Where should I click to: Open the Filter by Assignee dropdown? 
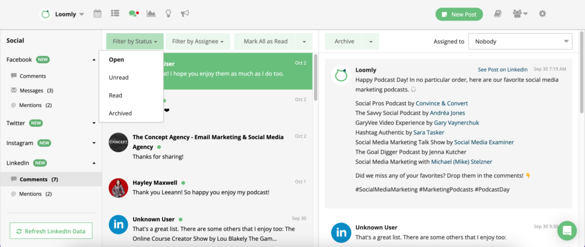198,41
